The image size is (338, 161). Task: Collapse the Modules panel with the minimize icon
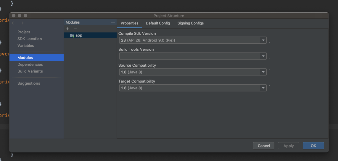tap(113, 22)
